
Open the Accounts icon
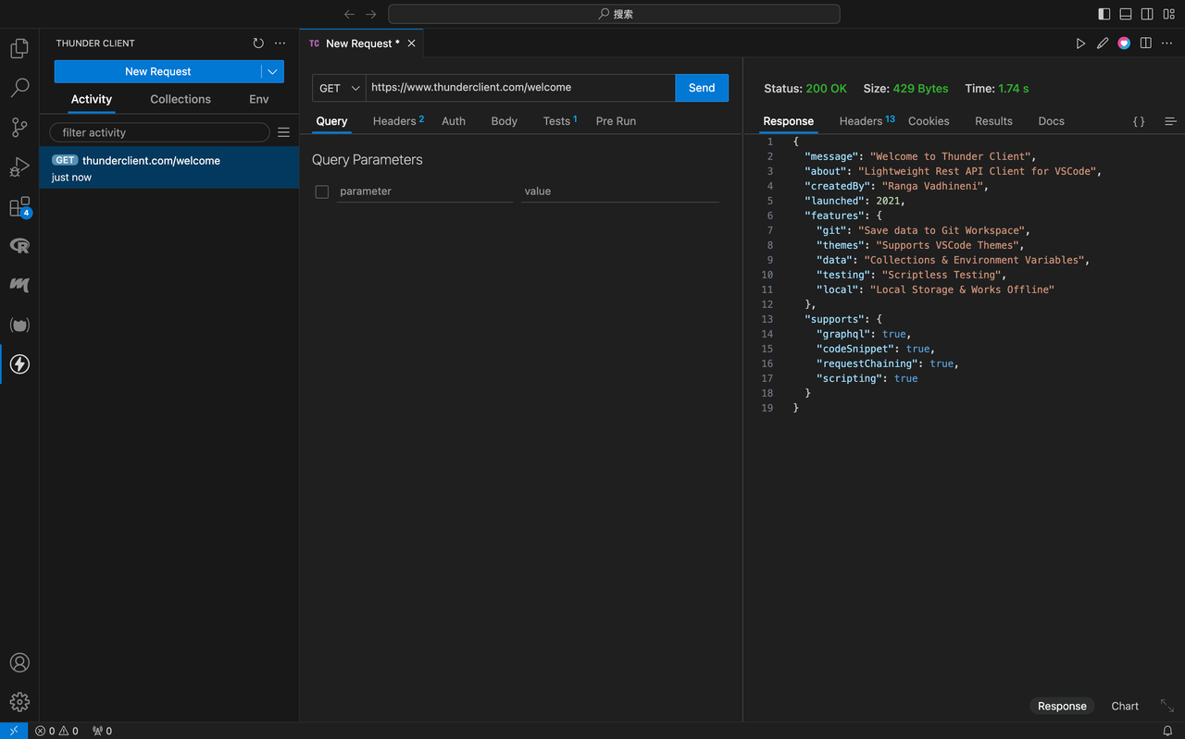click(19, 663)
